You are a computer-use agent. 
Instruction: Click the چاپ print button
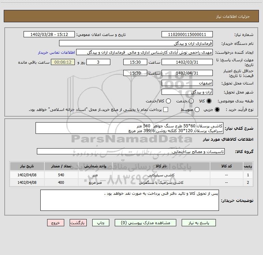point(101,223)
